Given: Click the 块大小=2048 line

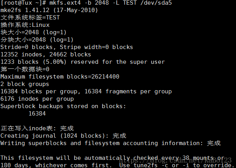Looking at the screenshot, I should tap(33, 32).
